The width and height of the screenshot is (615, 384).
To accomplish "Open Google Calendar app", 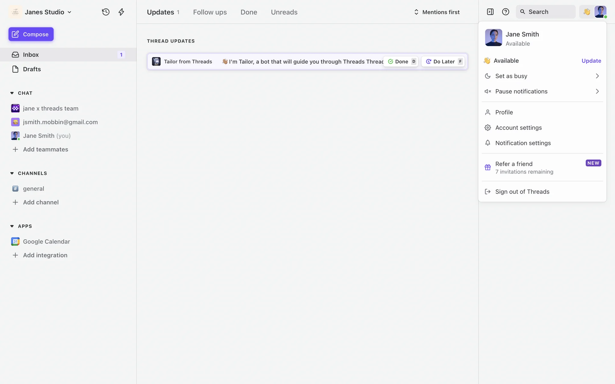I will coord(46,242).
